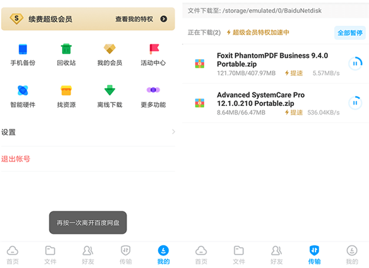The image size is (369, 268).
Task: Pause Foxit PhantomPDF download
Action: tap(355, 63)
